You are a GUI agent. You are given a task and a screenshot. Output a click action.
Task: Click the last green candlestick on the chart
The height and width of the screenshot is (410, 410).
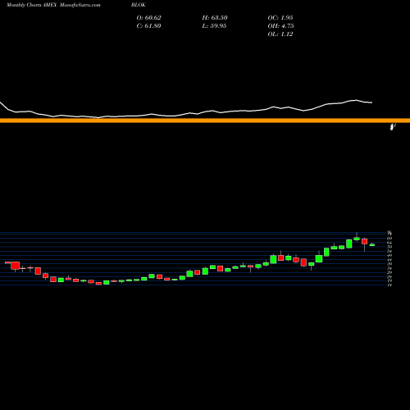click(x=372, y=245)
